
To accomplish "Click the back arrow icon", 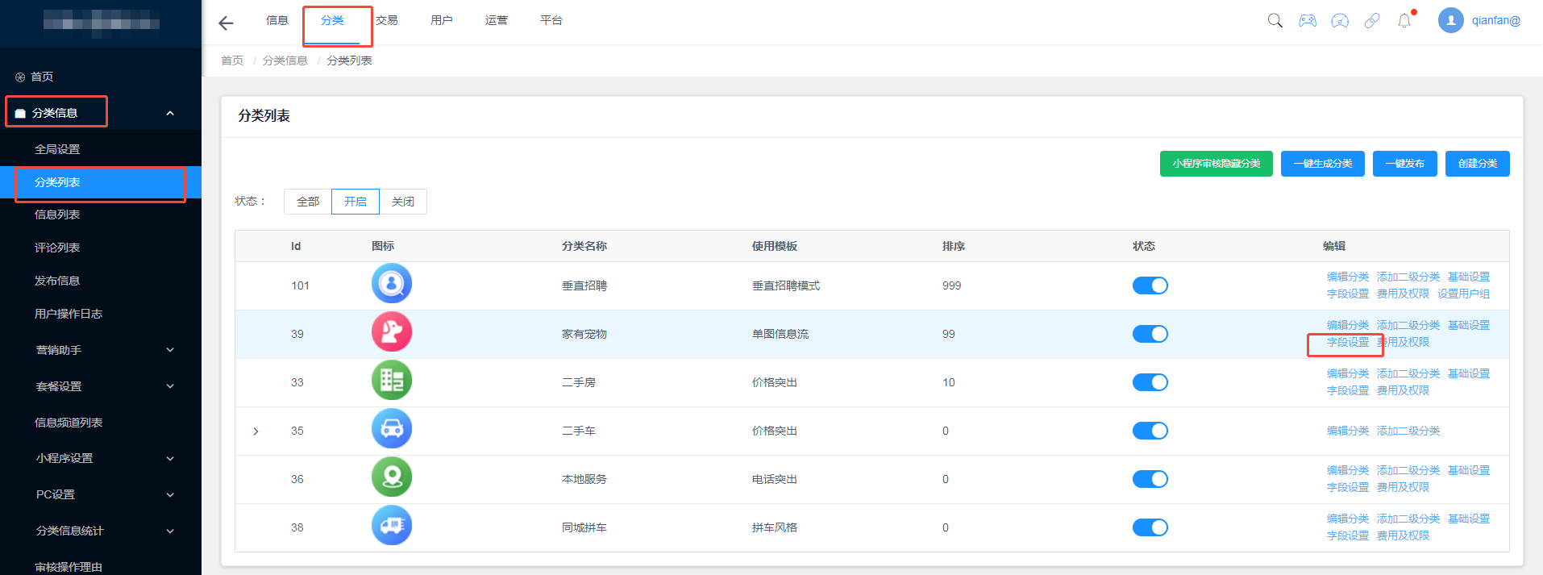I will (226, 23).
